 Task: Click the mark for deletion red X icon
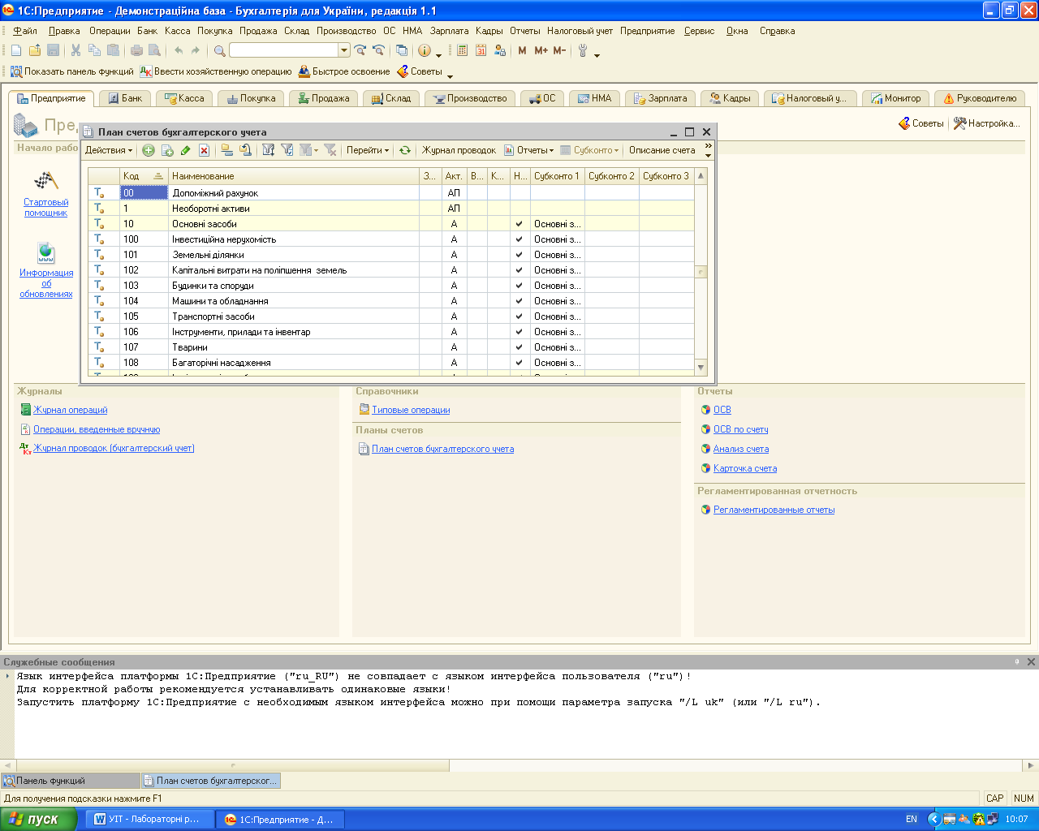[204, 150]
